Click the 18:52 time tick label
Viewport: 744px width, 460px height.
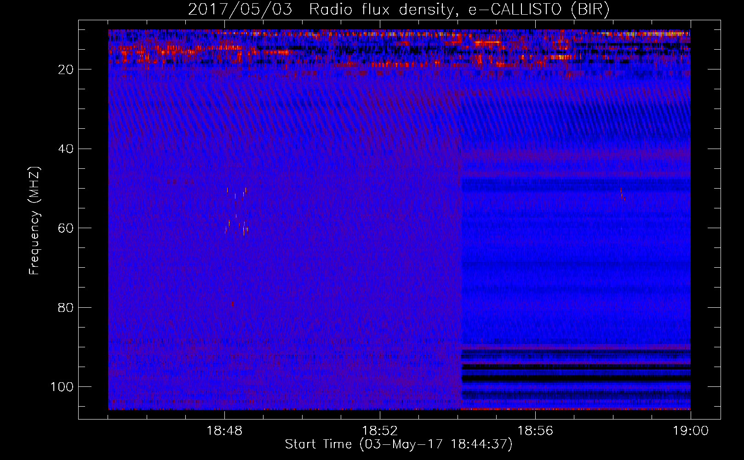pyautogui.click(x=380, y=431)
